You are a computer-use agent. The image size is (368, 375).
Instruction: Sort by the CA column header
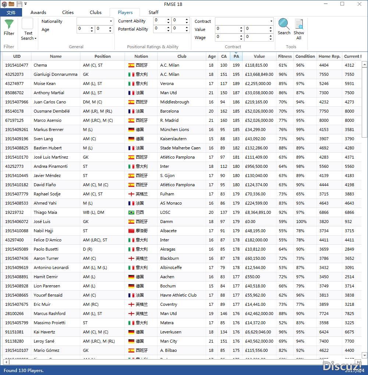(224, 56)
